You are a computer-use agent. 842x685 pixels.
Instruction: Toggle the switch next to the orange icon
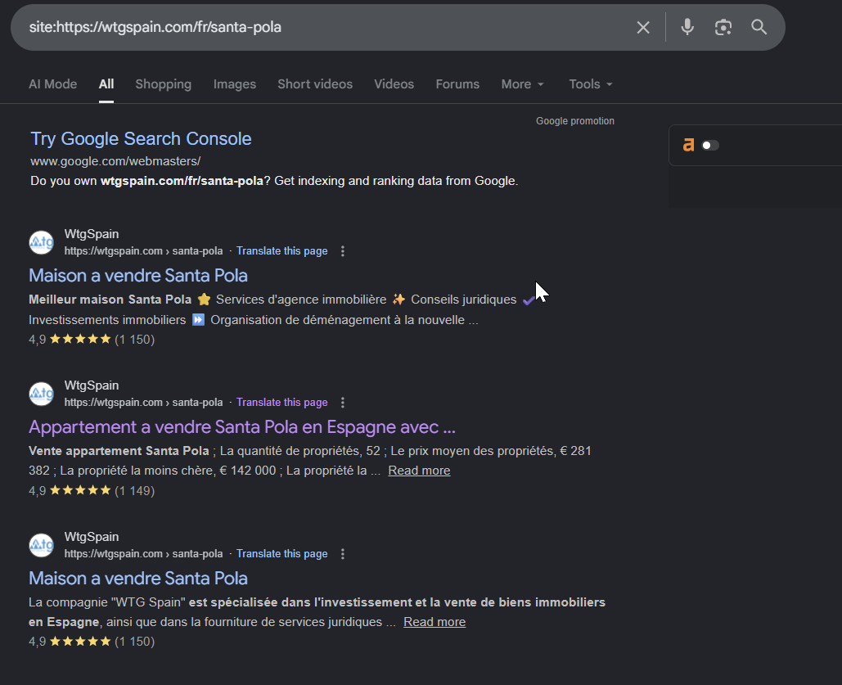tap(710, 145)
